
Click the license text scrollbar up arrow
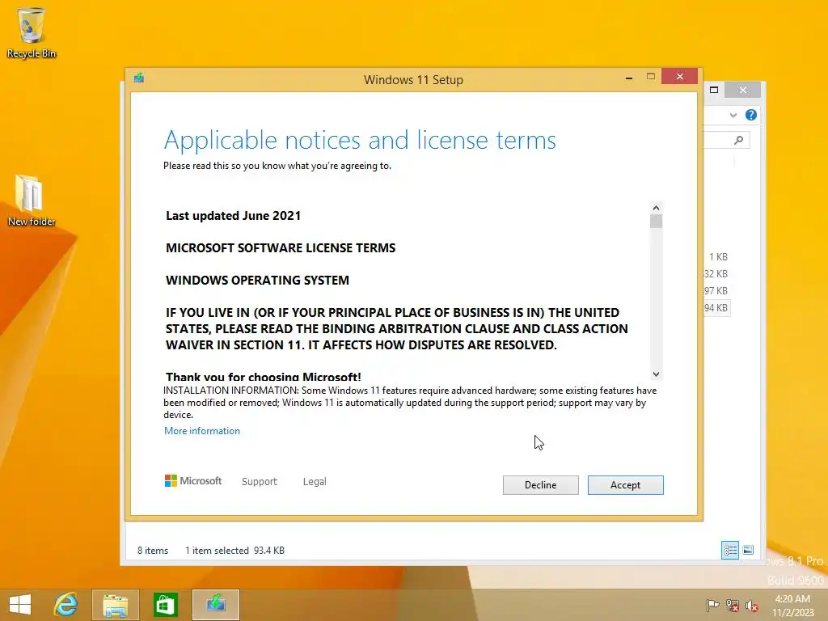656,208
